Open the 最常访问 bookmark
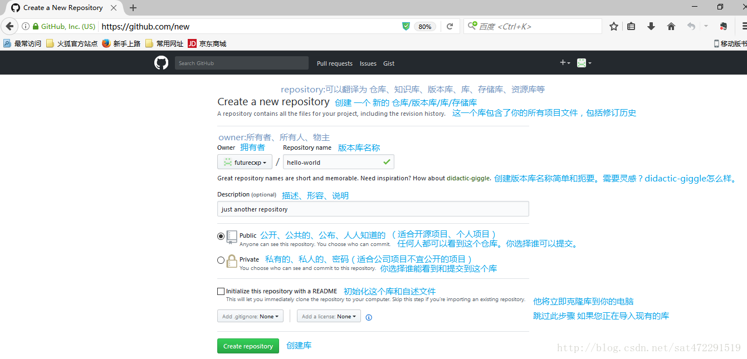 [22, 43]
